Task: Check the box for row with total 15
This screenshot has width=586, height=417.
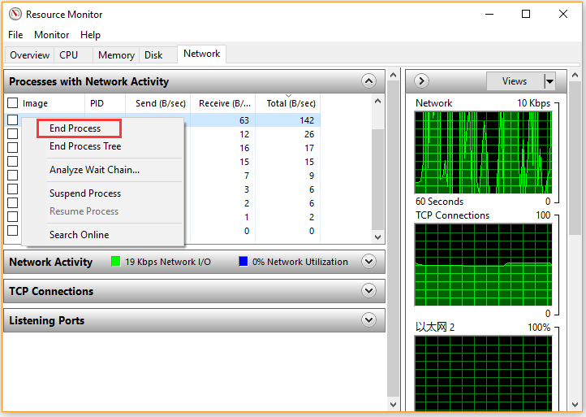Action: (x=13, y=161)
